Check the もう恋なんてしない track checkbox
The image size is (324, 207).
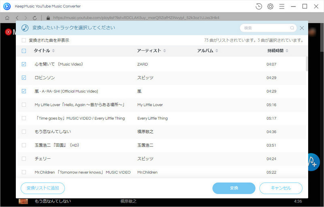(x=24, y=132)
